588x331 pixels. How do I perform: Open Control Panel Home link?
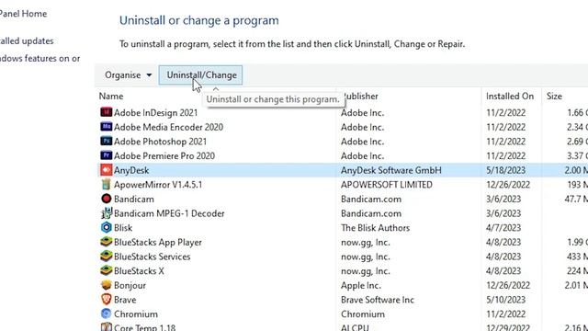point(23,14)
